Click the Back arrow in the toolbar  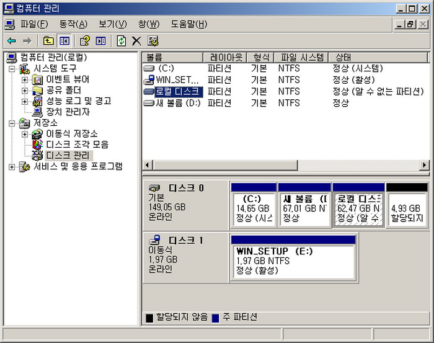click(11, 41)
